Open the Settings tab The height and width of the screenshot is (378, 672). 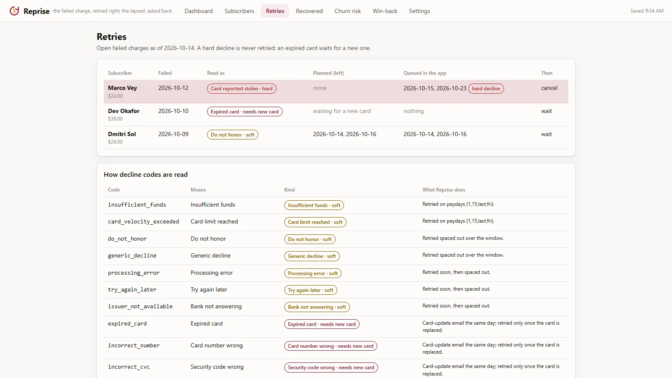420,11
